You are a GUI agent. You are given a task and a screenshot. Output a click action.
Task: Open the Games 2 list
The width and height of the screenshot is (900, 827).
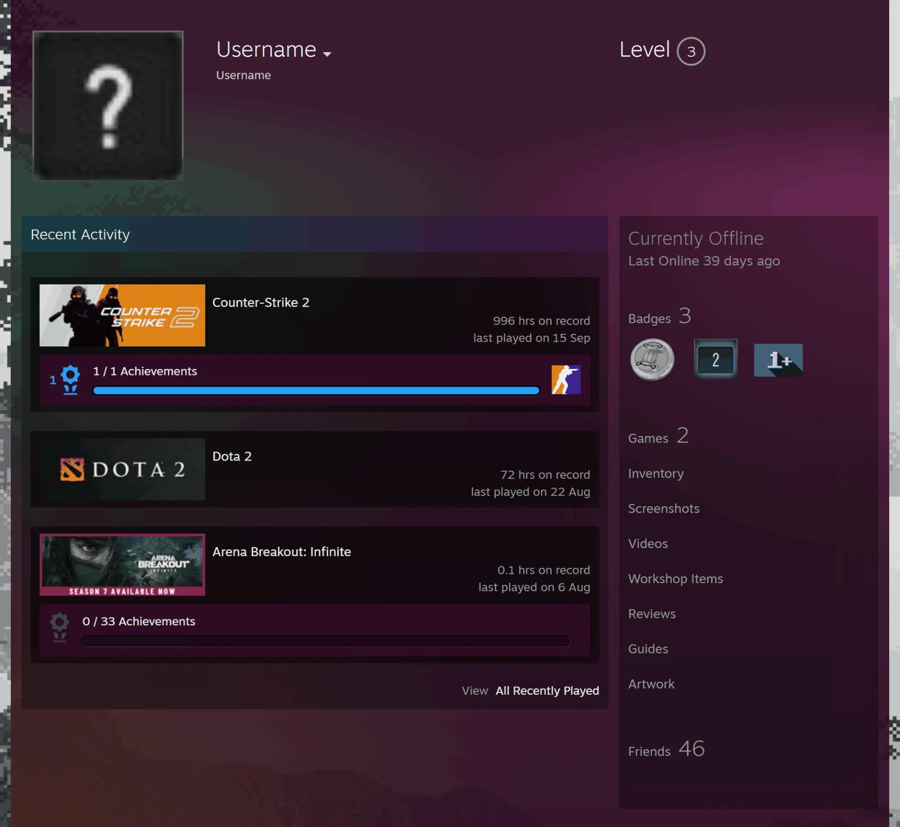659,436
